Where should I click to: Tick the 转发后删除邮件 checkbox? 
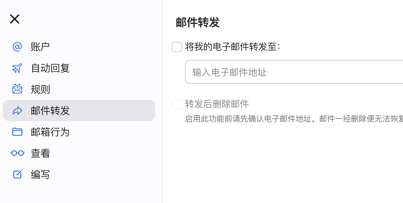[x=177, y=104]
